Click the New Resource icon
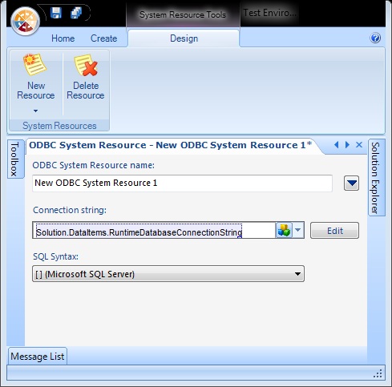This screenshot has height=387, width=392. pyautogui.click(x=34, y=64)
